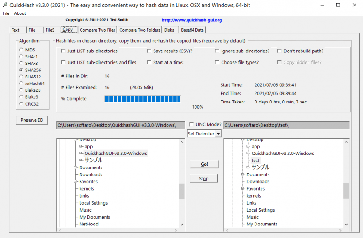363x238 pixels.
Task: Select the test folder in destination tree
Action: 255,161
